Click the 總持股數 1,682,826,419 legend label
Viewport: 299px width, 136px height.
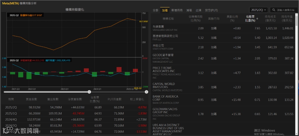[58, 60]
